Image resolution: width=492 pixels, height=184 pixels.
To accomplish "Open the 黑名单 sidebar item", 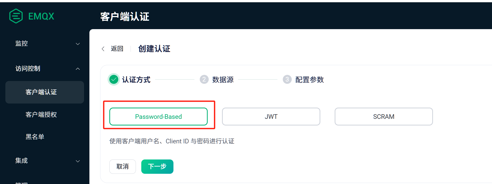I will [35, 137].
